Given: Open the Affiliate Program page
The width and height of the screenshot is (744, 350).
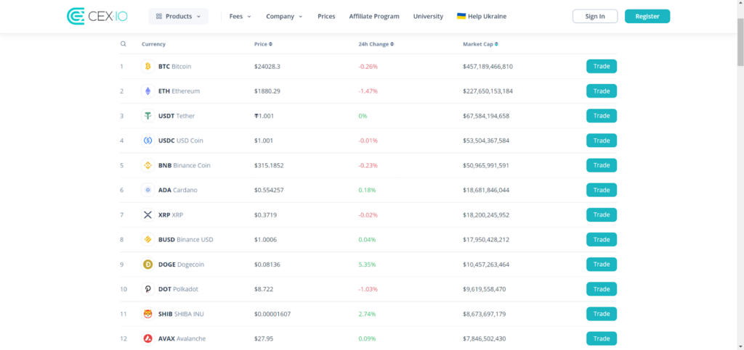Looking at the screenshot, I should click(373, 16).
